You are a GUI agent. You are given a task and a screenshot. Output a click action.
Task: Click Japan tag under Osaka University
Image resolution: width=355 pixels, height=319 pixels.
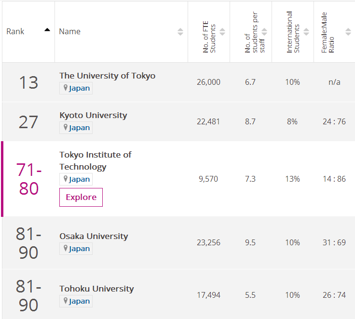tap(76, 249)
